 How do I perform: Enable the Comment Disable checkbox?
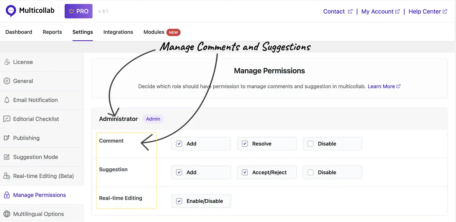[x=311, y=144]
